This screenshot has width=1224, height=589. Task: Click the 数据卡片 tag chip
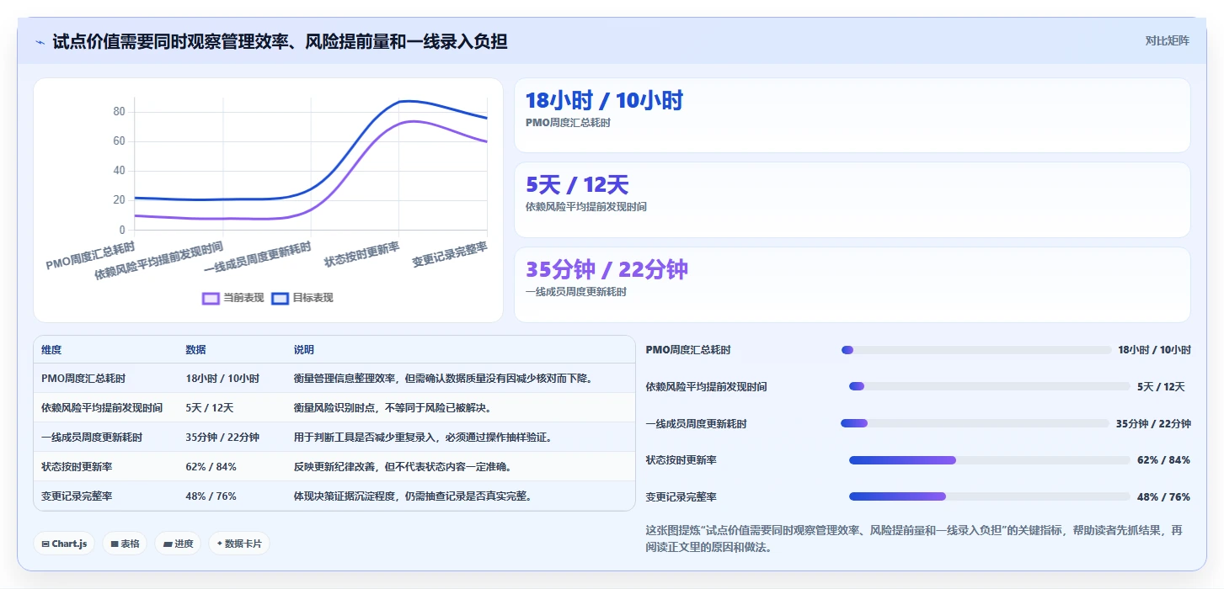coord(239,544)
